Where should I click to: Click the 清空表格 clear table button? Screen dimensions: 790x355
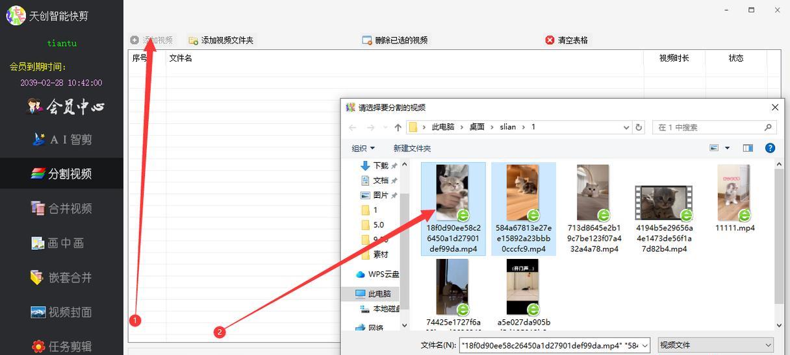(x=567, y=40)
